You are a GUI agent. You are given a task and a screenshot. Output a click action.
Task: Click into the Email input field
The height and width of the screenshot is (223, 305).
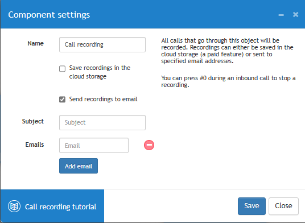(x=94, y=146)
